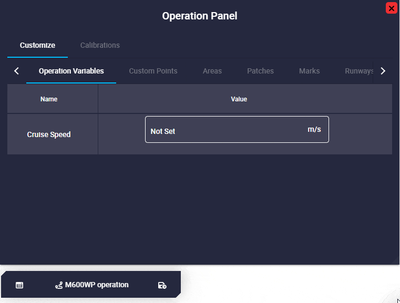Select the Operation Variables sub-tab

click(x=71, y=71)
